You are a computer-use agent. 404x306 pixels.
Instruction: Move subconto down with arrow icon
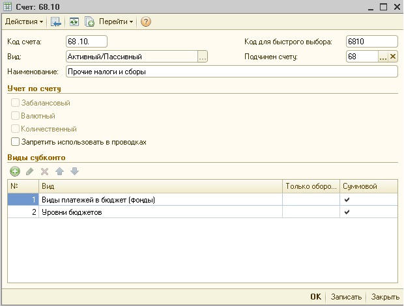pos(74,171)
